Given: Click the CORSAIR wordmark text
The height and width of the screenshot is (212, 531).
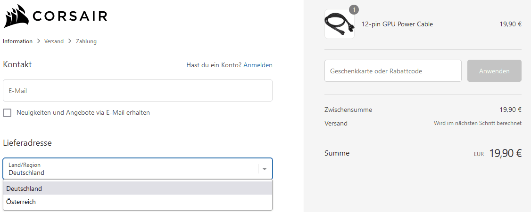Looking at the screenshot, I should [x=70, y=17].
